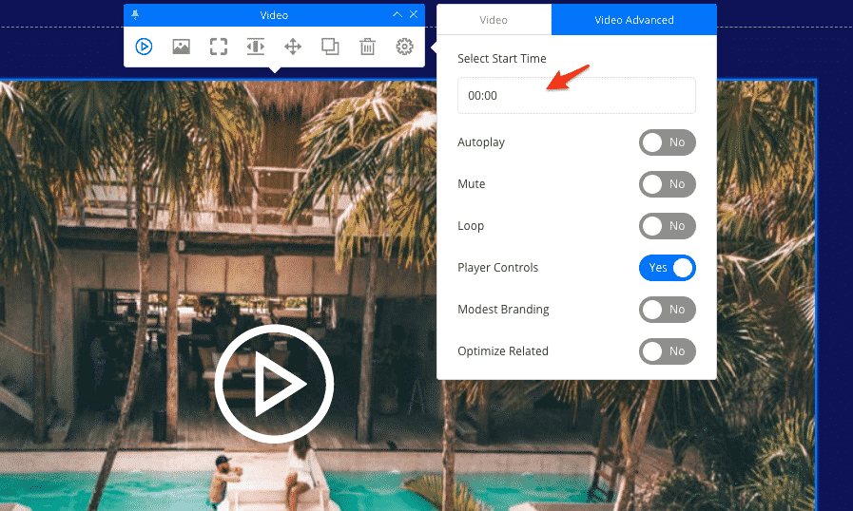Switch to the Video tab
This screenshot has width=853, height=511.
coord(494,20)
